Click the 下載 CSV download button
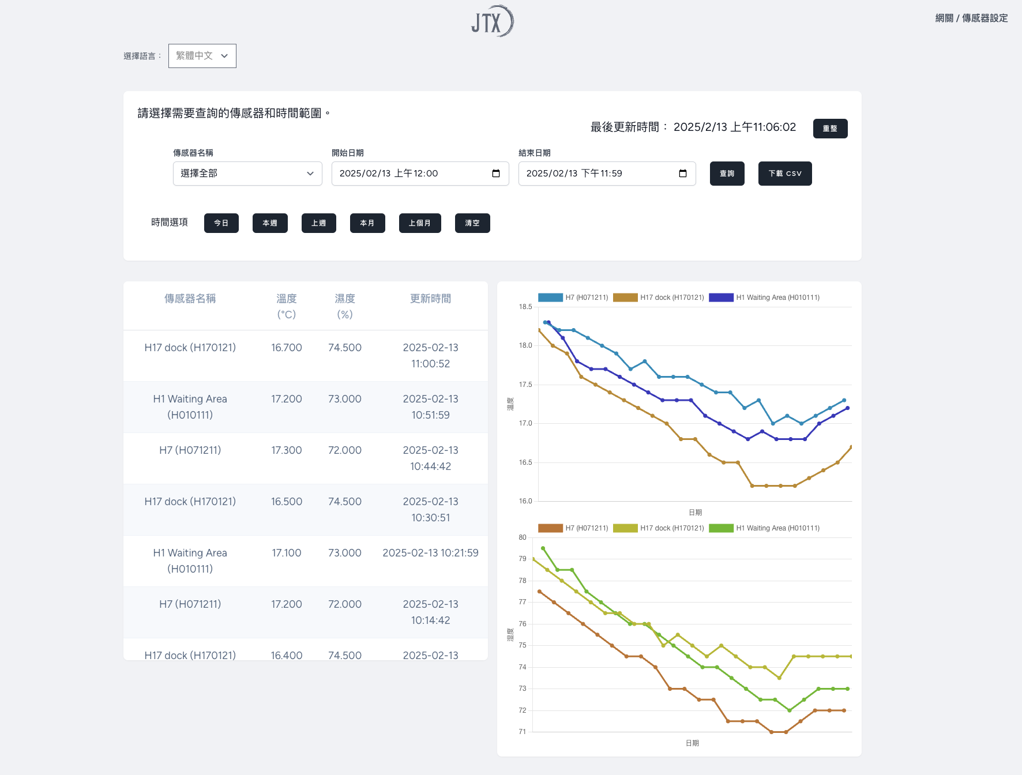 [784, 174]
